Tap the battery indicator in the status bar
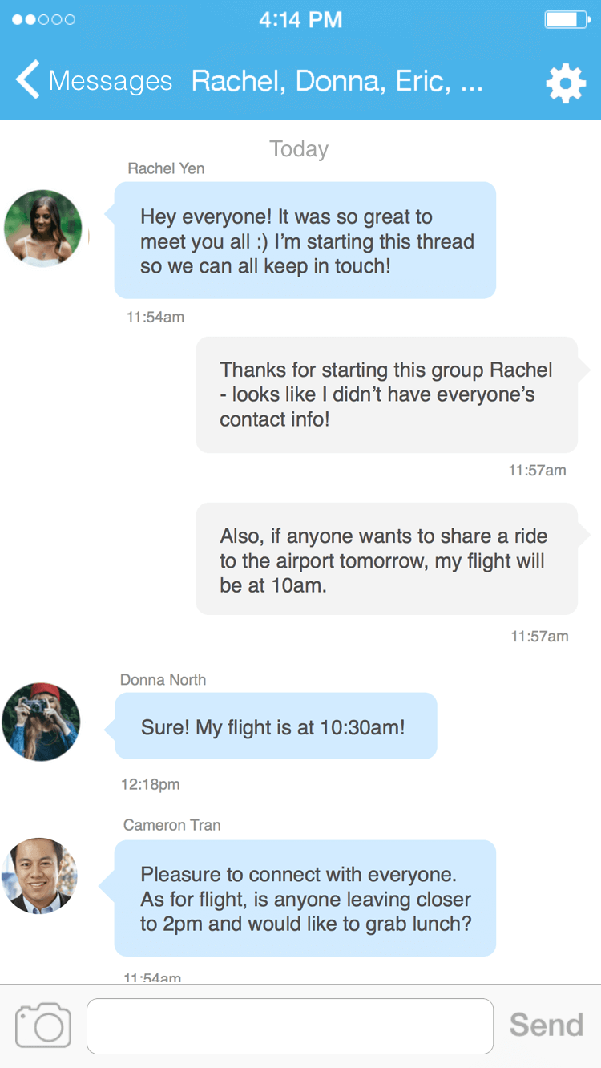Screen dimensions: 601x1068 pos(567,20)
